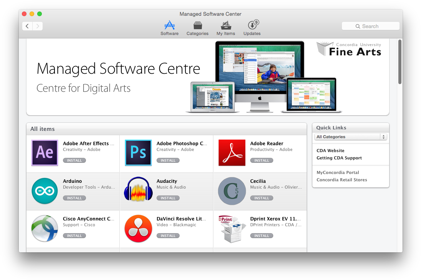Follow the Getting CDA Support link

(339, 158)
